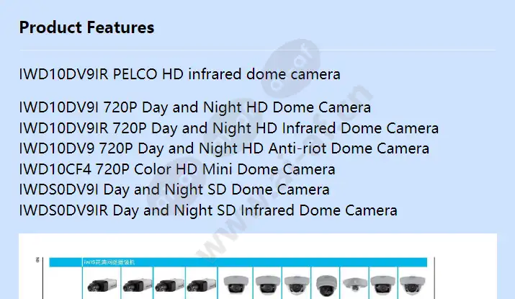Select the second dome camera image
This screenshot has height=299, width=515.
[268, 285]
